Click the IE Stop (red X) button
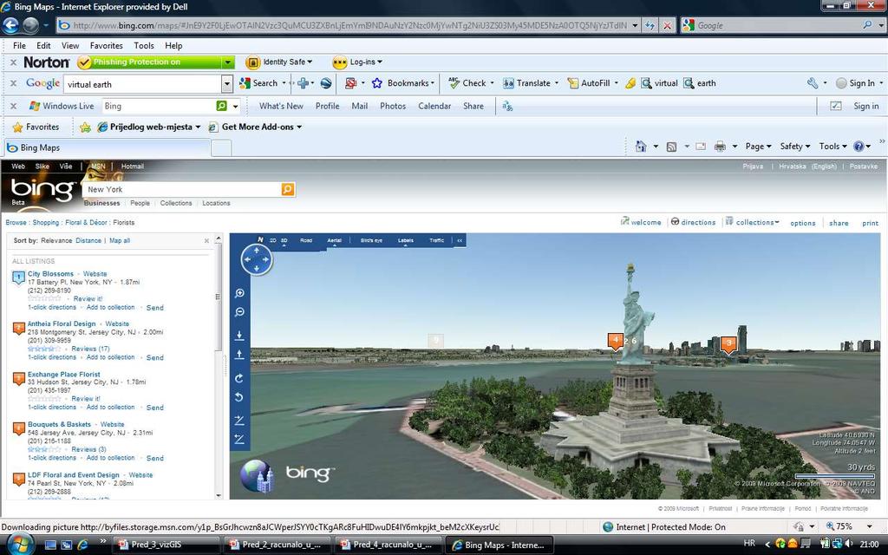 coord(669,25)
